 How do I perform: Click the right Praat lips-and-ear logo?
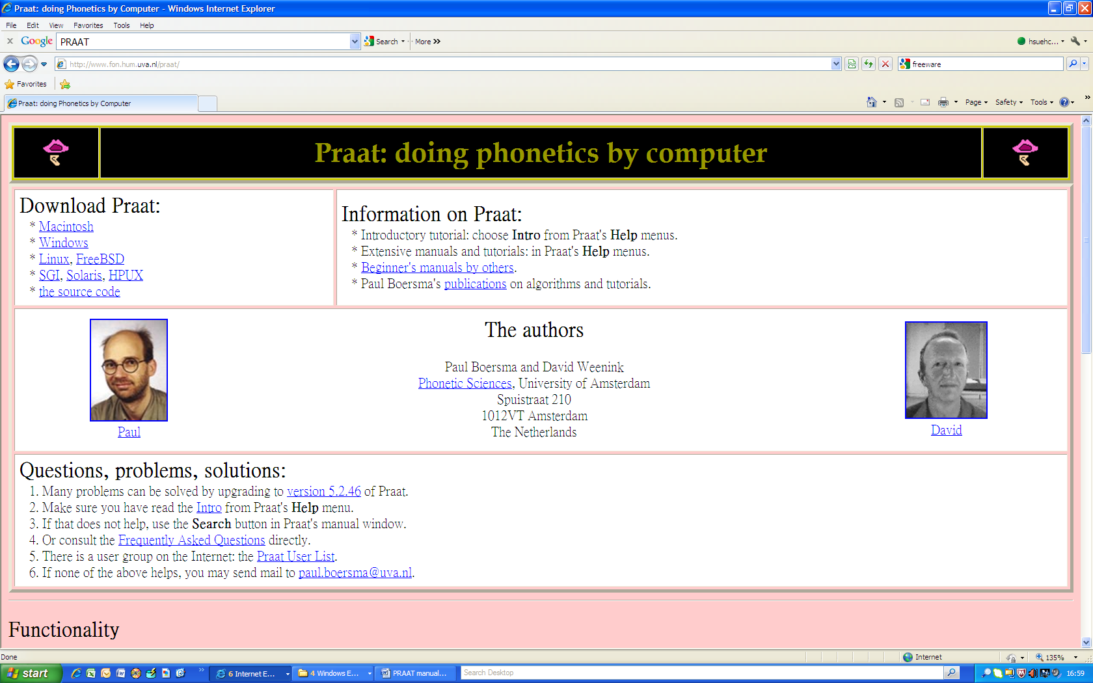coord(1025,152)
